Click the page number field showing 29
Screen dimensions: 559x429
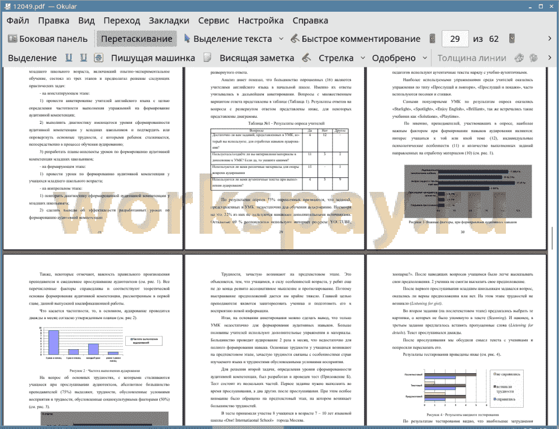coord(455,39)
